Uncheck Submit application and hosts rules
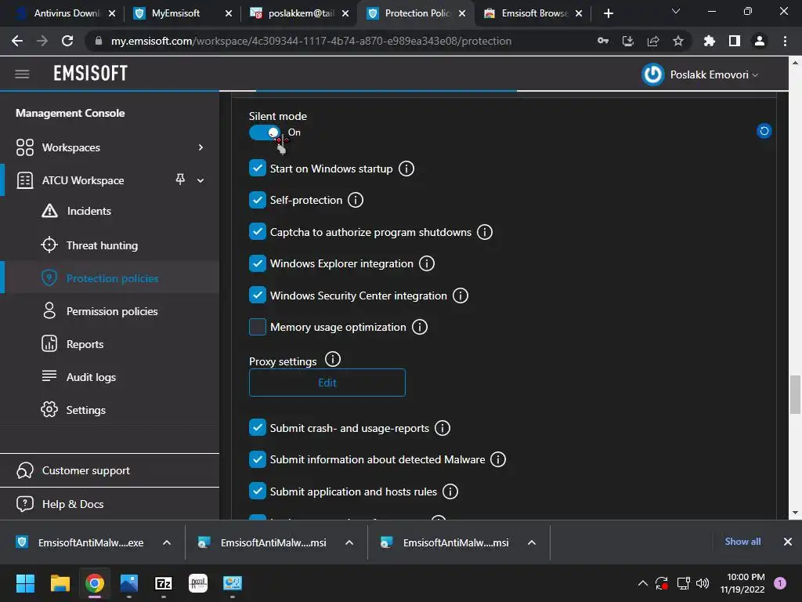The image size is (802, 602). coord(257,491)
